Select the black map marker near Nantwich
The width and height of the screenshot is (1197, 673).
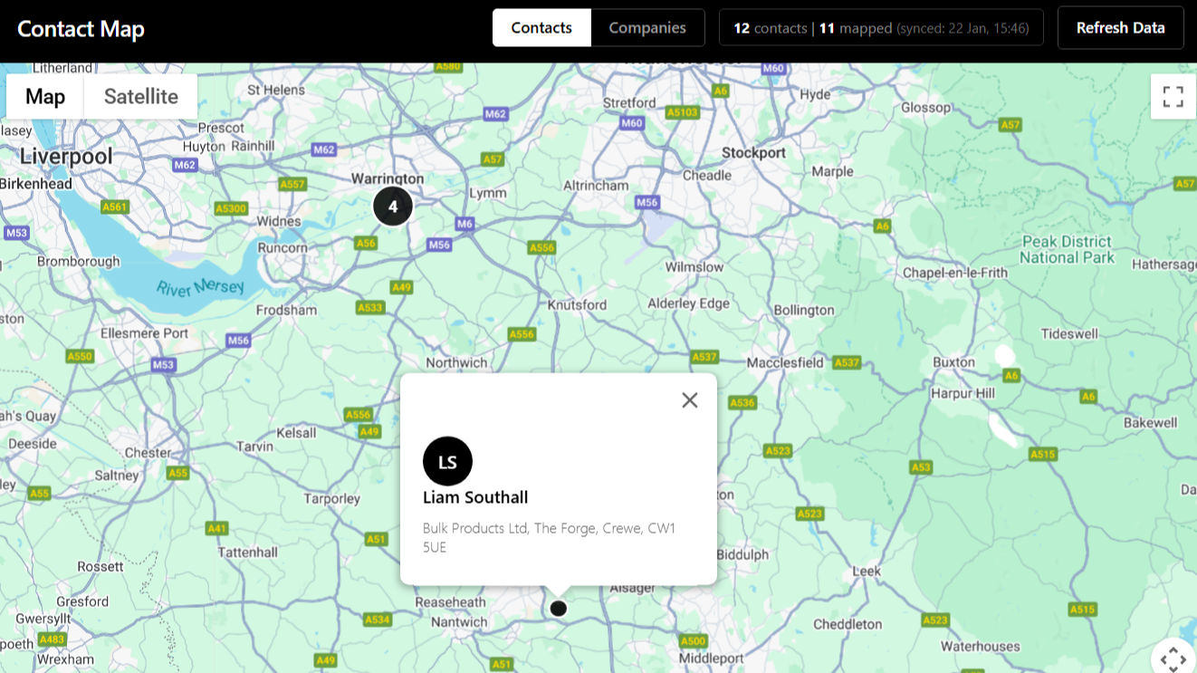(558, 608)
